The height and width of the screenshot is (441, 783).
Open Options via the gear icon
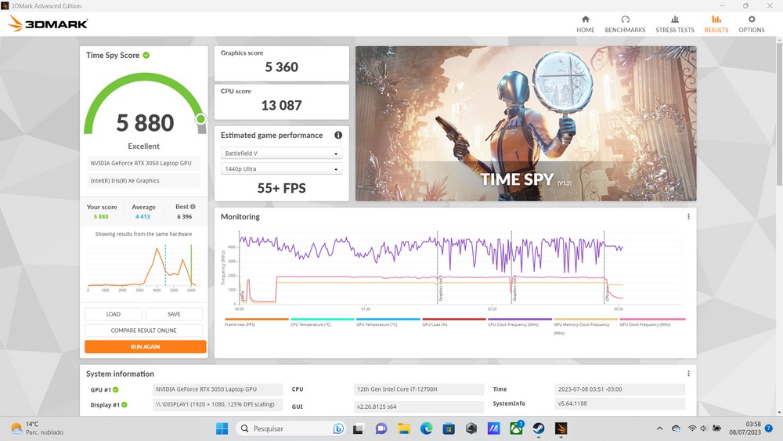(752, 20)
